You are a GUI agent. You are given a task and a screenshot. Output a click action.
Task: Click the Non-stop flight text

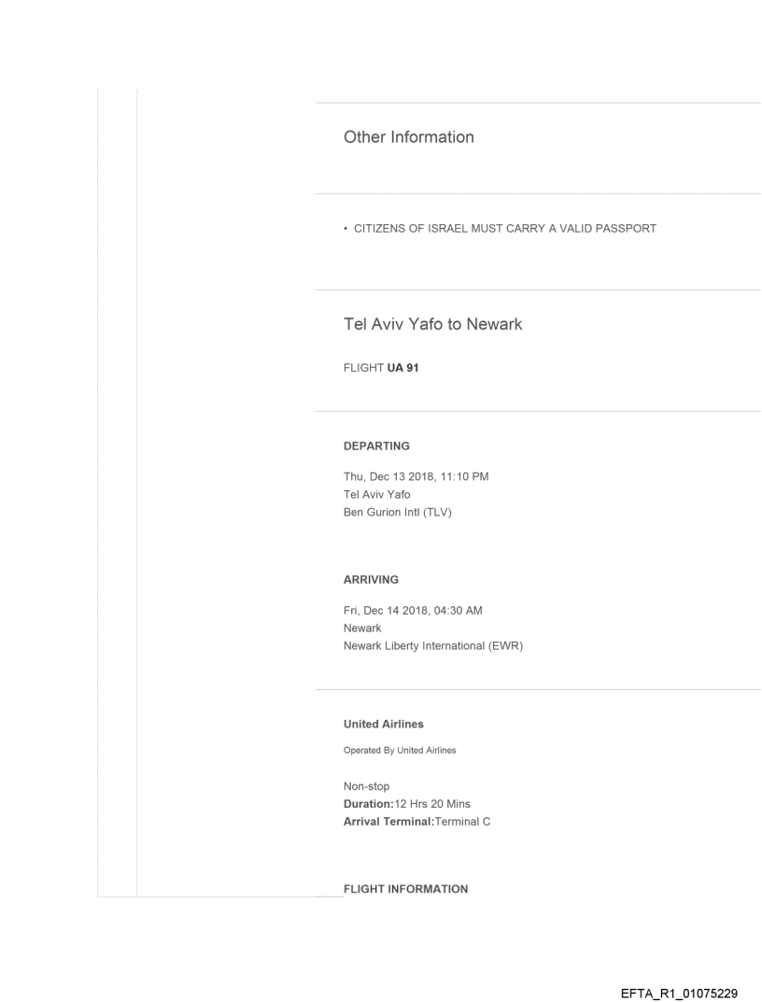(x=368, y=787)
